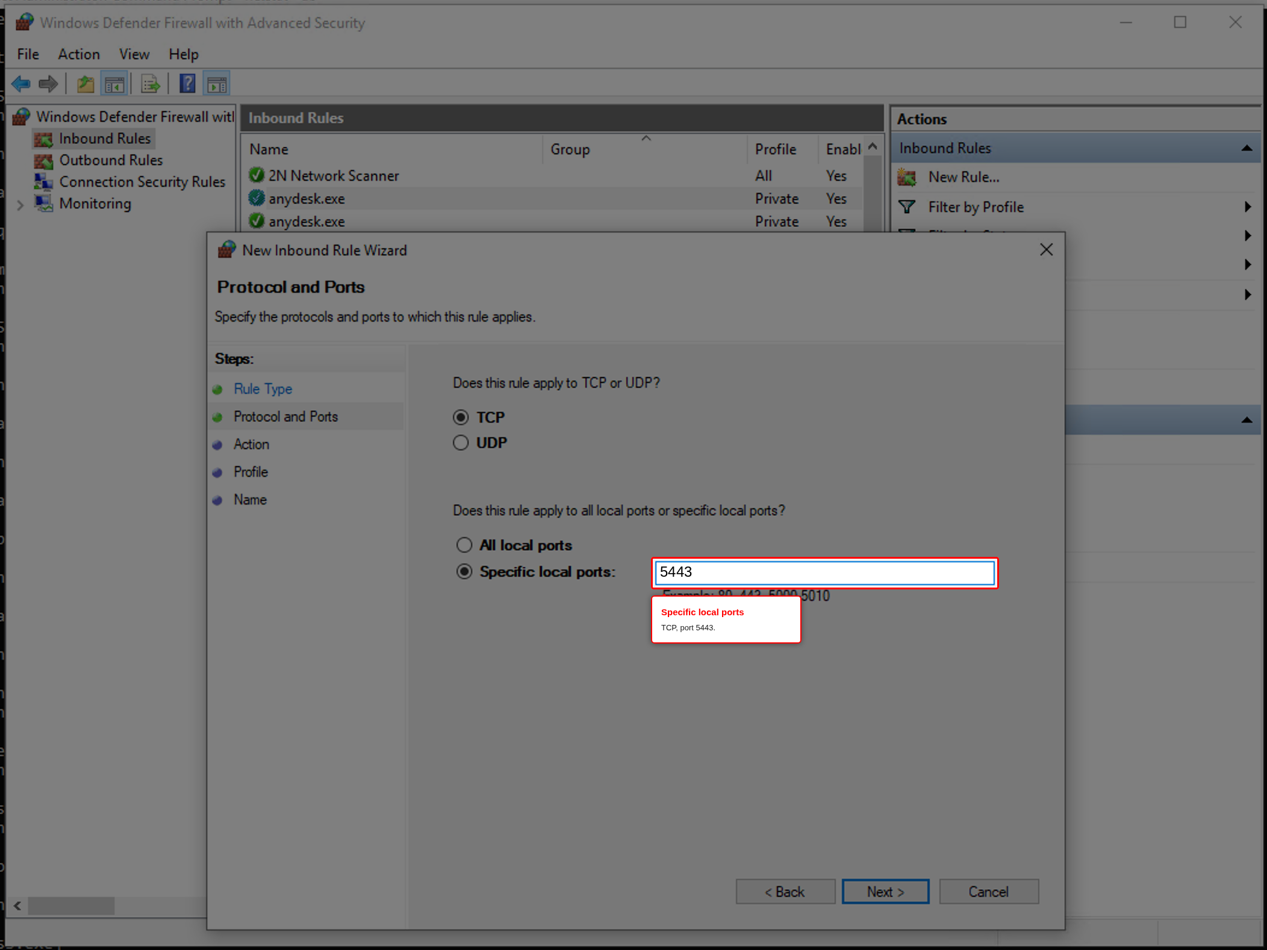Go to the Rule Type step link
1267x950 pixels.
click(263, 389)
